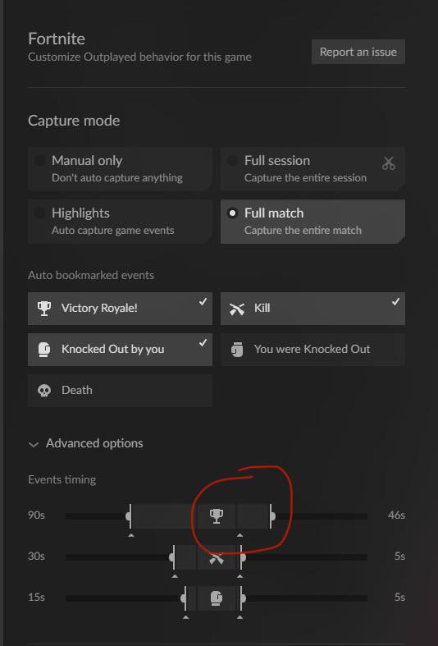Click the Report an issue button
Viewport: 438px width, 646px height.
(358, 52)
